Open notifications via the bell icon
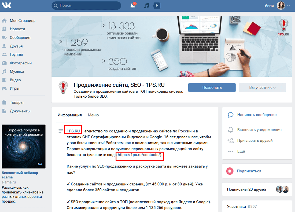 click(x=132, y=5)
